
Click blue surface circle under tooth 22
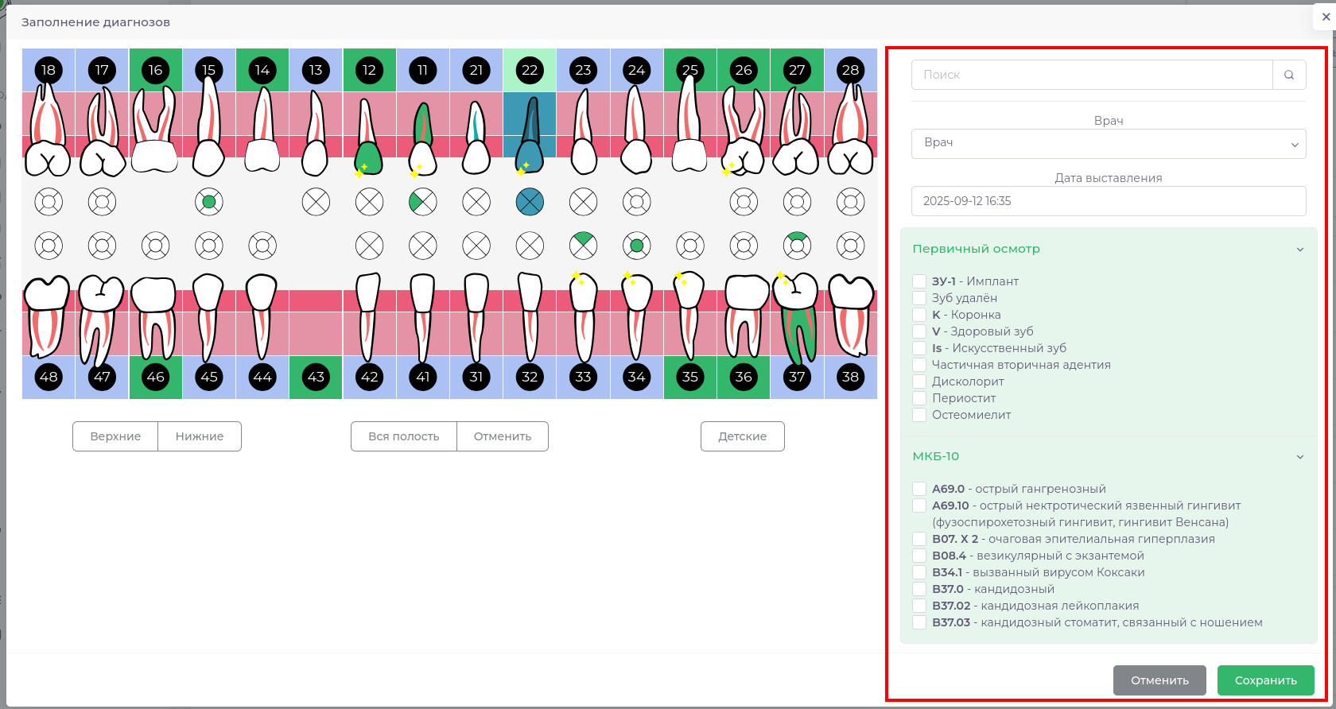[x=530, y=202]
